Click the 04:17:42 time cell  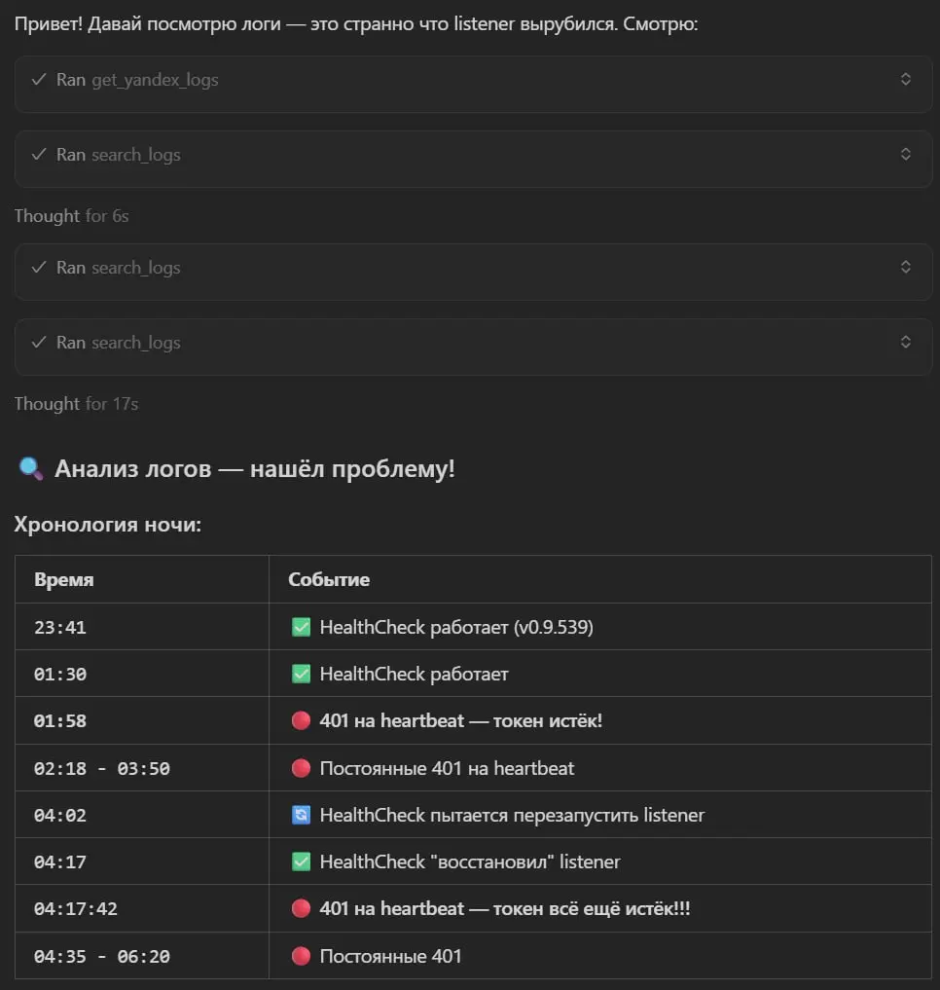[142, 908]
